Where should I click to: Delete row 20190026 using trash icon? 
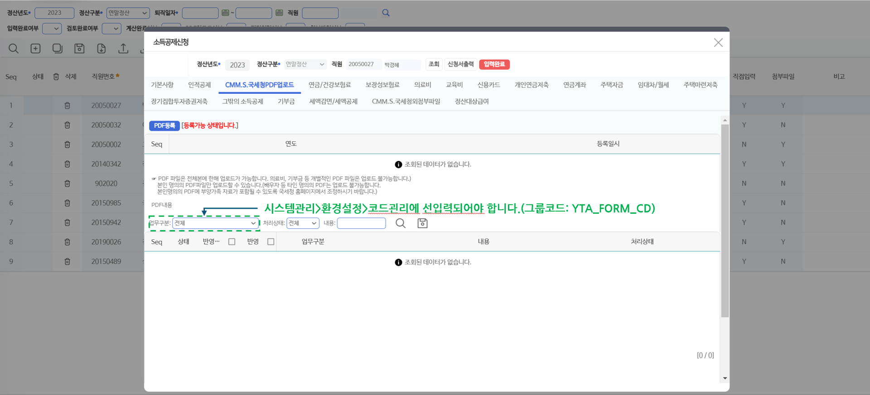(x=67, y=242)
